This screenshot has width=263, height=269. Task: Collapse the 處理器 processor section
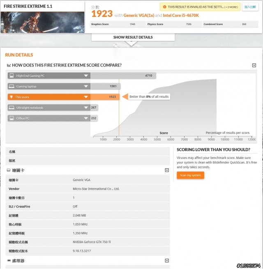point(167,261)
